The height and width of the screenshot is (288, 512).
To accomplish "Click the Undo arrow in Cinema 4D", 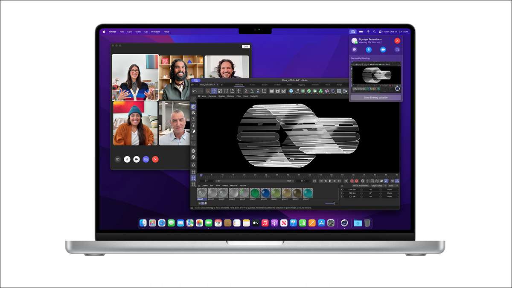I will [194, 91].
